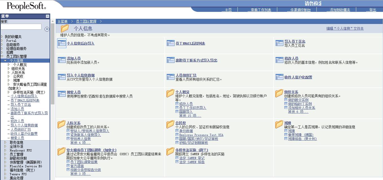
Task: Click the 人员组织汇总 page icon
Action: (x=170, y=77)
